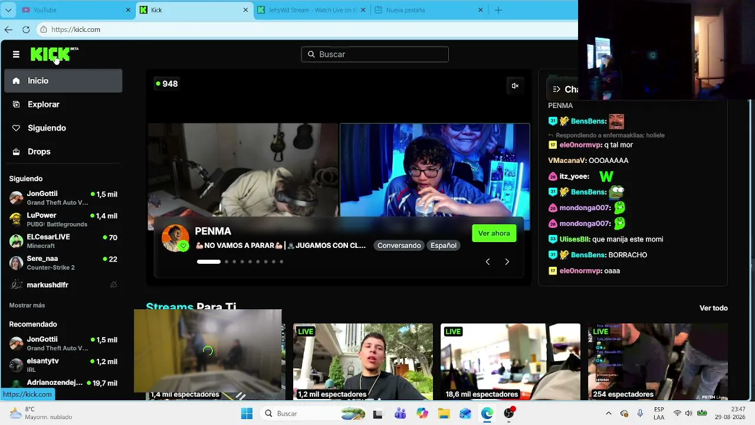
Task: Open Microsoft Teams from taskbar
Action: point(401,414)
